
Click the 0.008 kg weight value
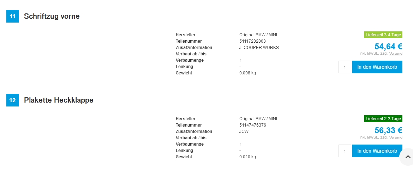point(247,73)
